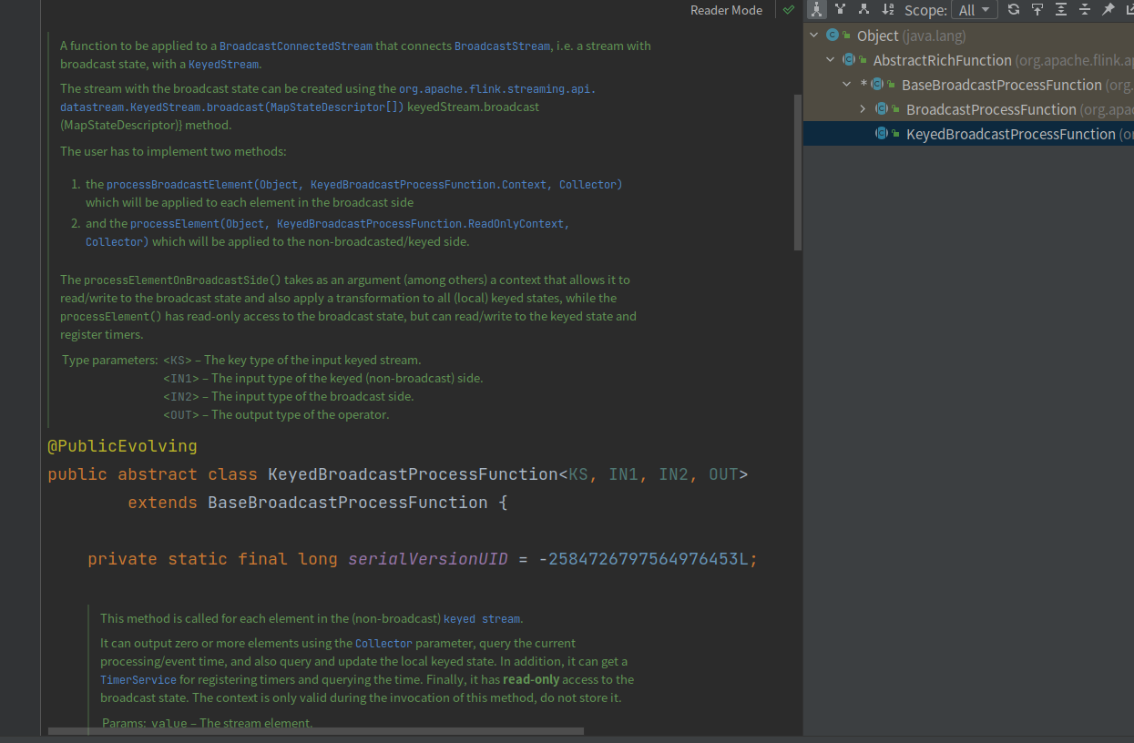Collapse the BaseBroadcastProcessFunction node
This screenshot has width=1134, height=743.
point(847,85)
